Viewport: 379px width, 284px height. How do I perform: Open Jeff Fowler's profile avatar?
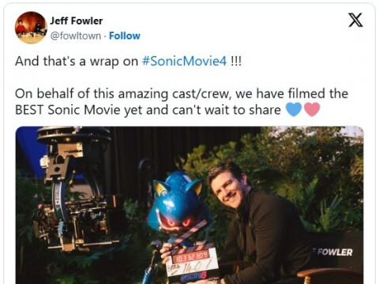(x=31, y=28)
